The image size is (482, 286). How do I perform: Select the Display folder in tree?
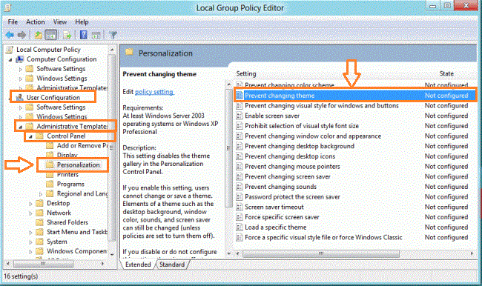(x=67, y=155)
